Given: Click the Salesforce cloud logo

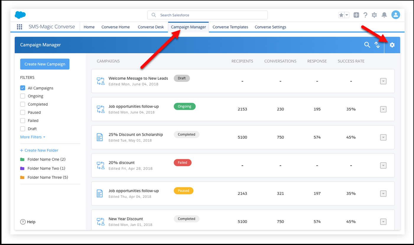Looking at the screenshot, I should 20,15.
